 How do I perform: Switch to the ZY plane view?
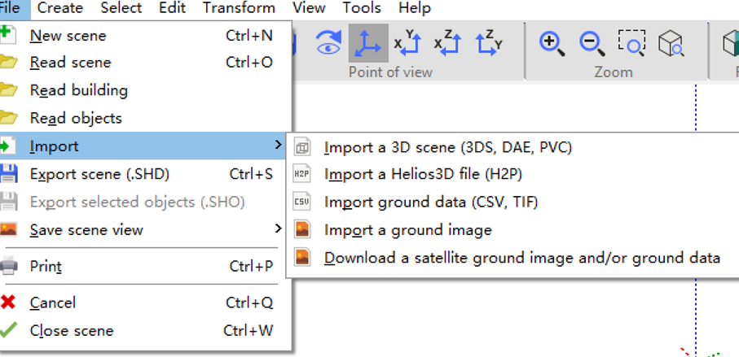[488, 44]
